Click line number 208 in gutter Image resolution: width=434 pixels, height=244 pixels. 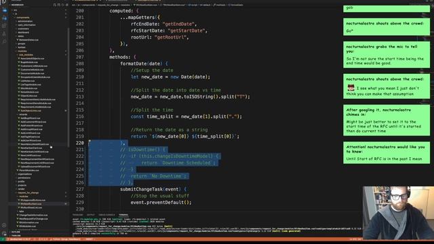point(80,64)
